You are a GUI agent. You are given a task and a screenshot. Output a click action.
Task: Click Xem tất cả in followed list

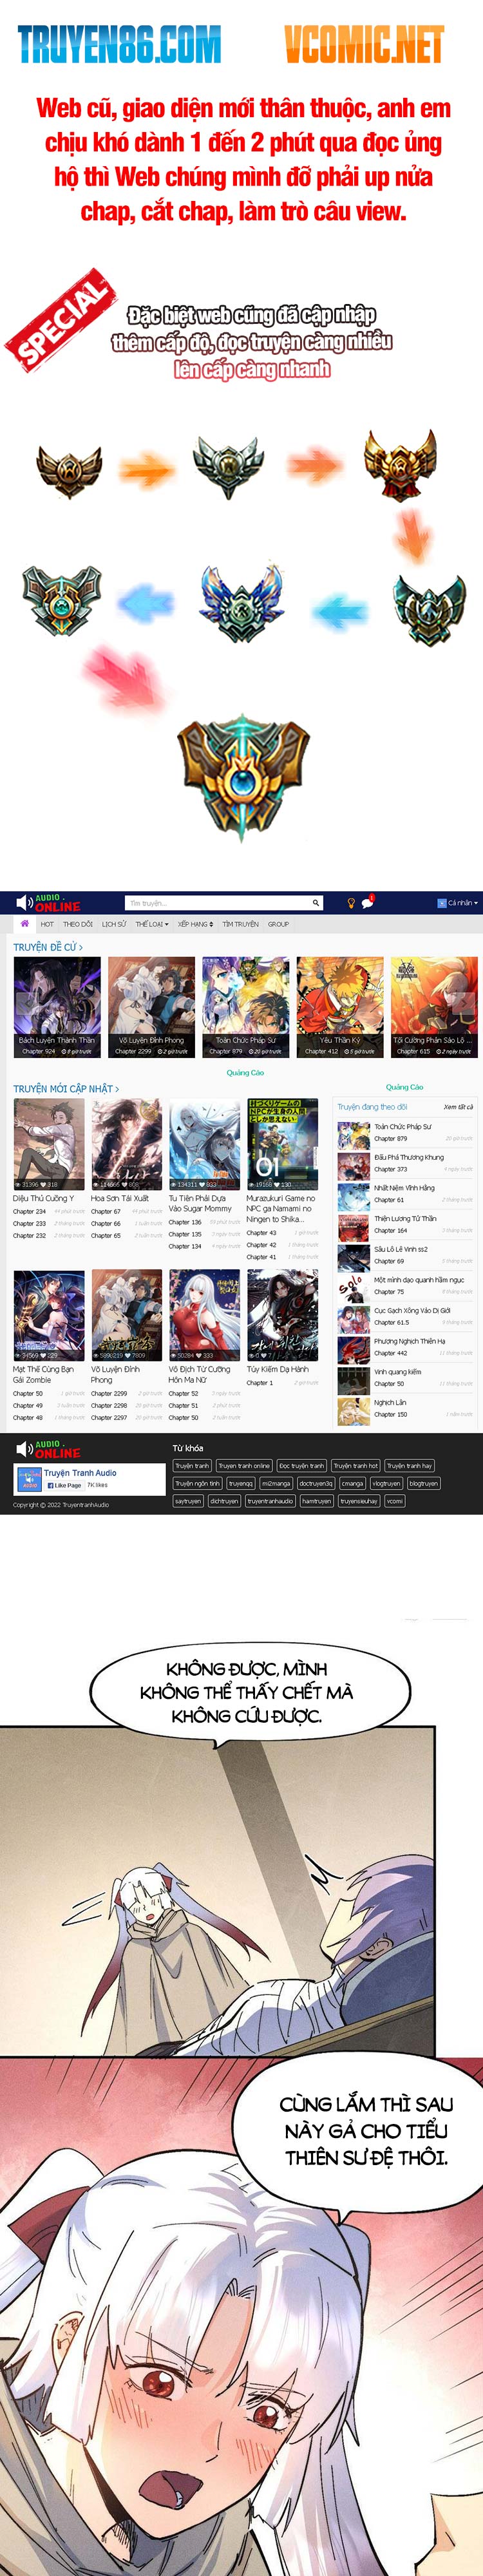(x=458, y=1107)
